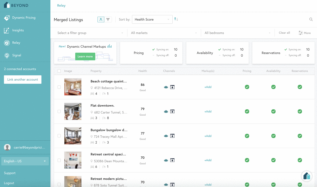Open the Retreat central listing thumbnail

pos(73,160)
